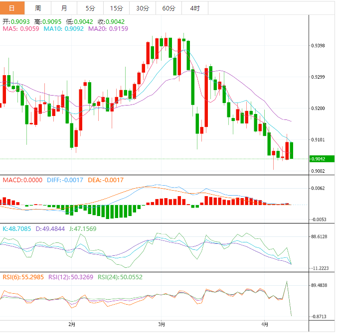Click the RSI(12):50.3269 label
The height and width of the screenshot is (333, 337).
[71, 277]
